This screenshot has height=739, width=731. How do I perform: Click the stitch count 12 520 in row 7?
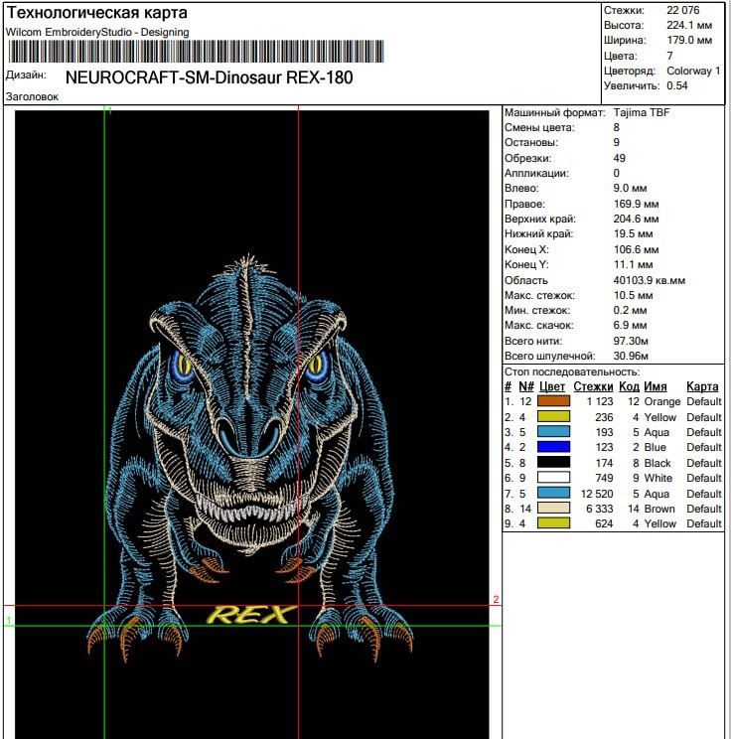click(597, 494)
